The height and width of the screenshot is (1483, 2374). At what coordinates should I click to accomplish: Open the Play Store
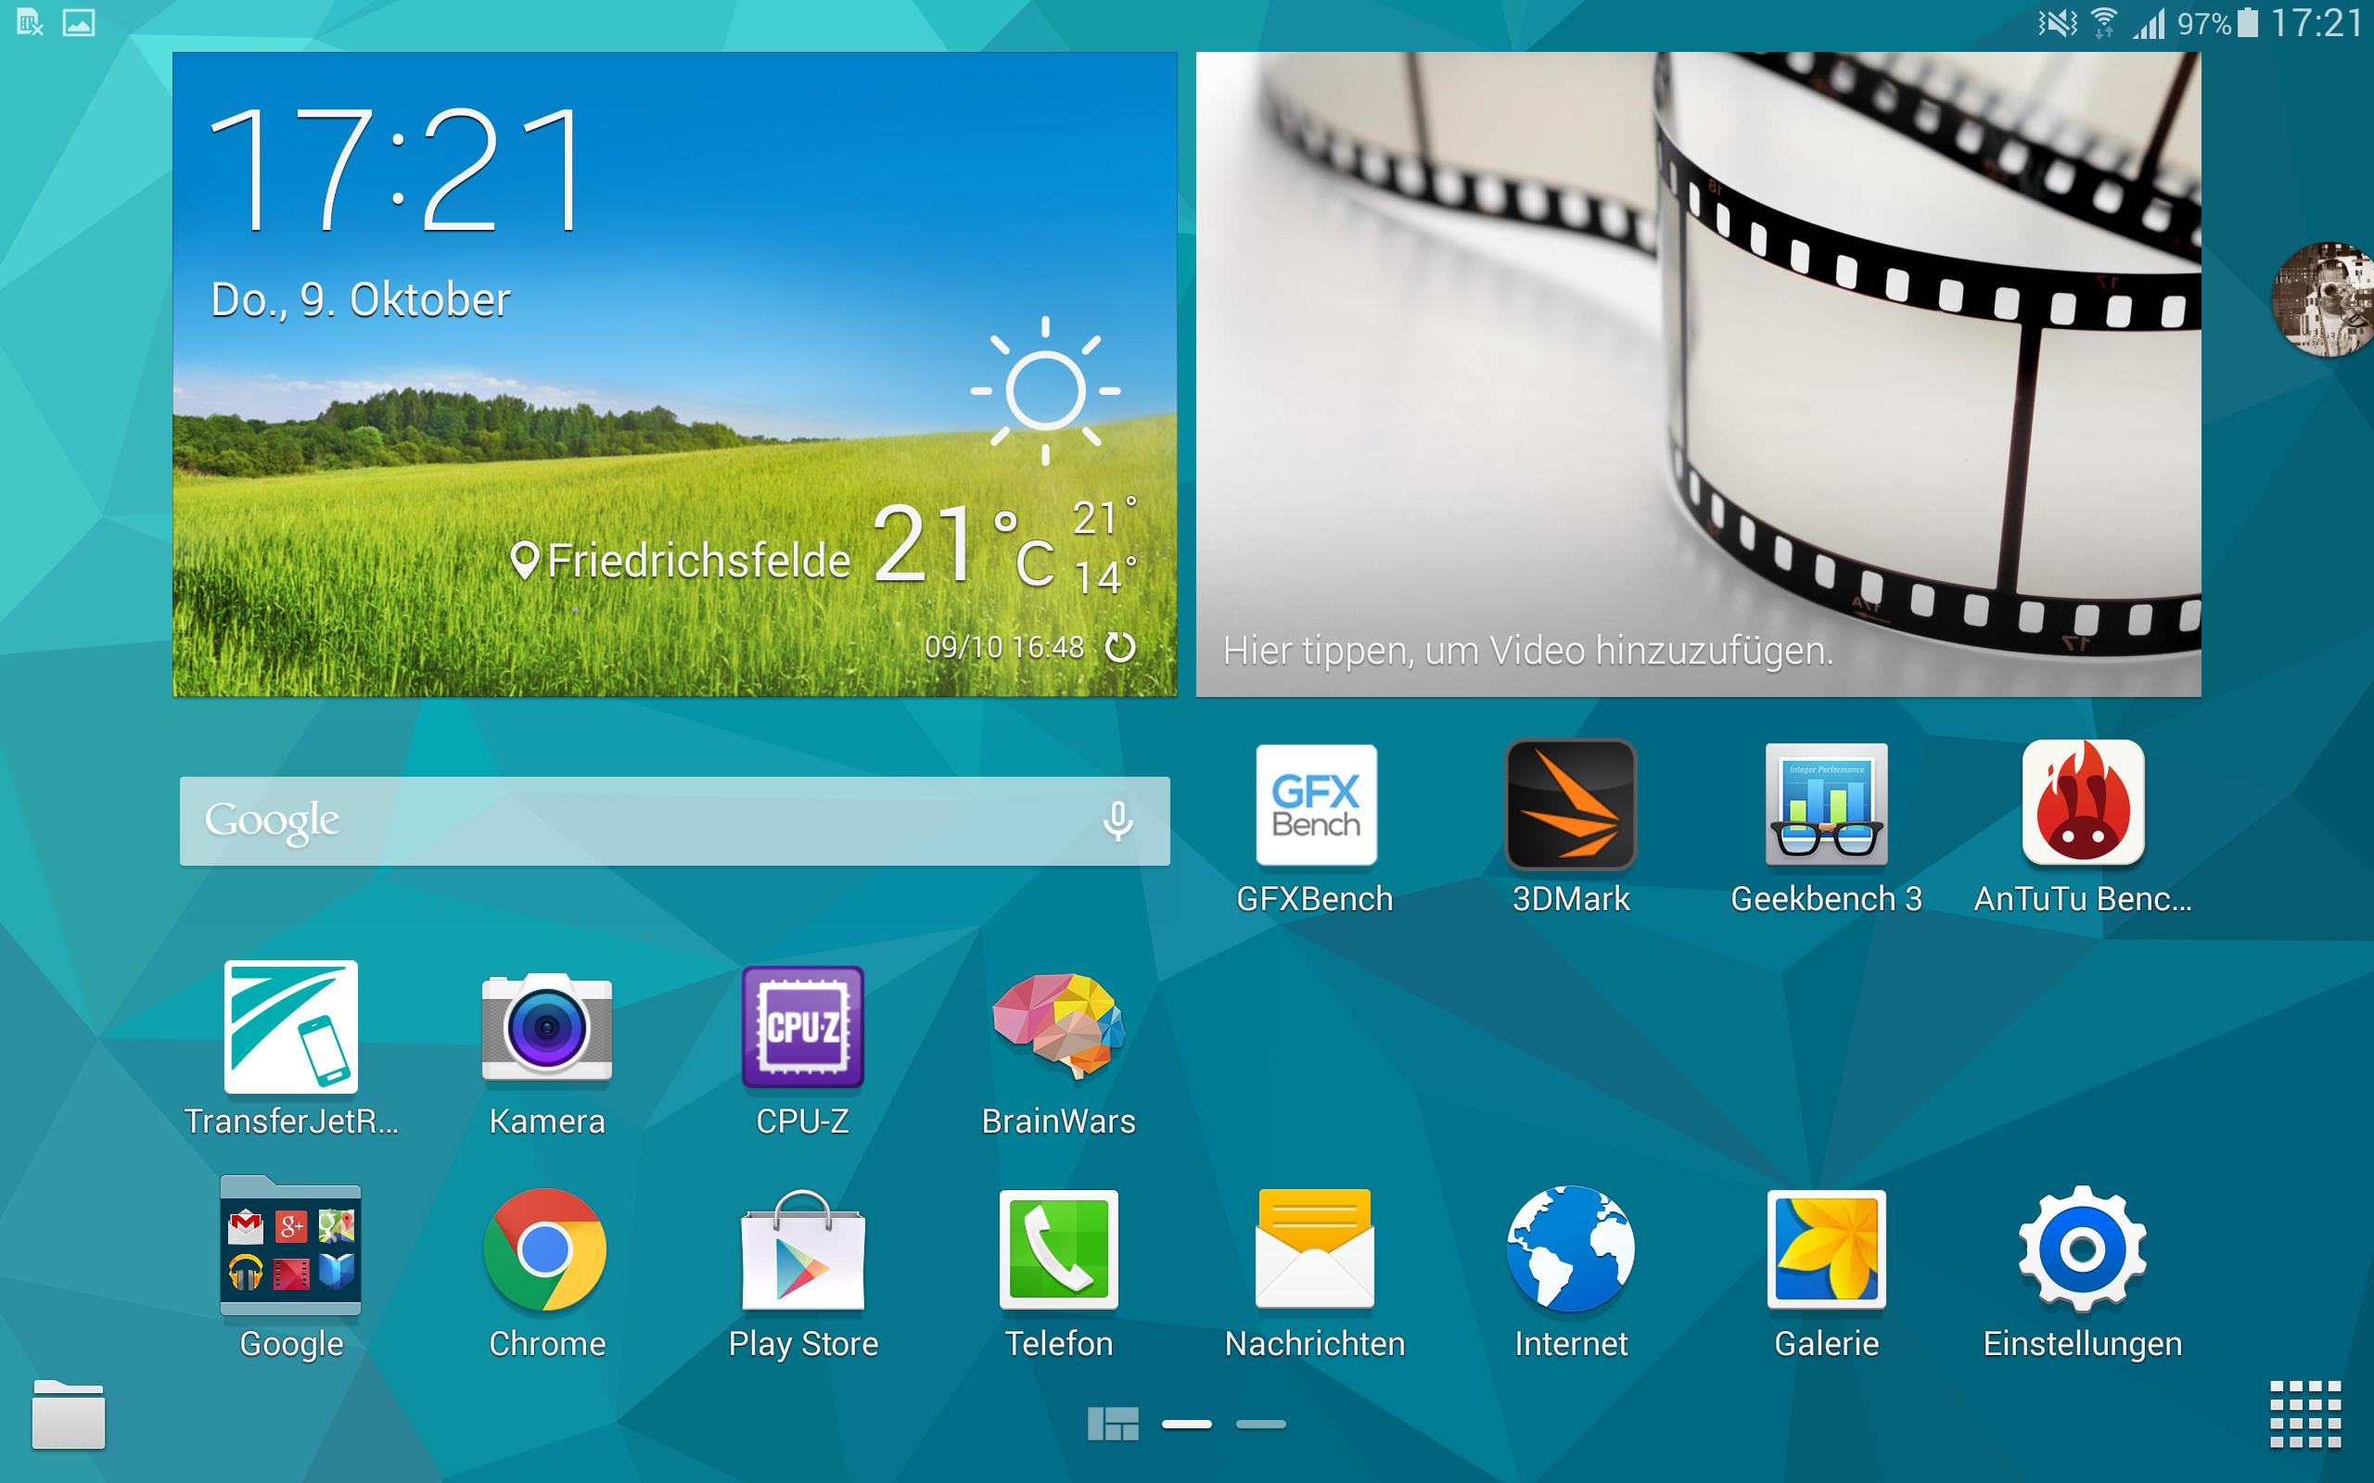point(802,1249)
